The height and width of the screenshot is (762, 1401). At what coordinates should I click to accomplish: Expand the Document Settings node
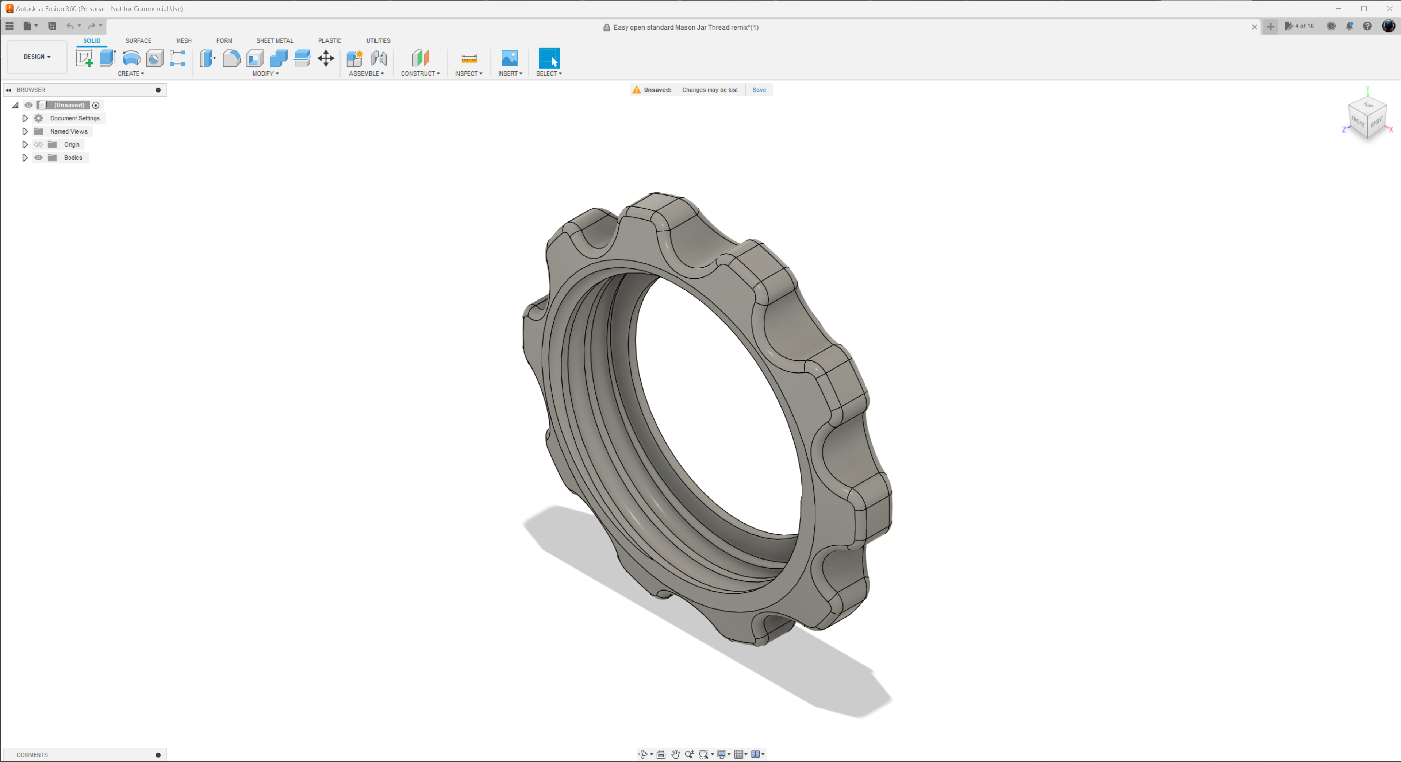click(24, 118)
